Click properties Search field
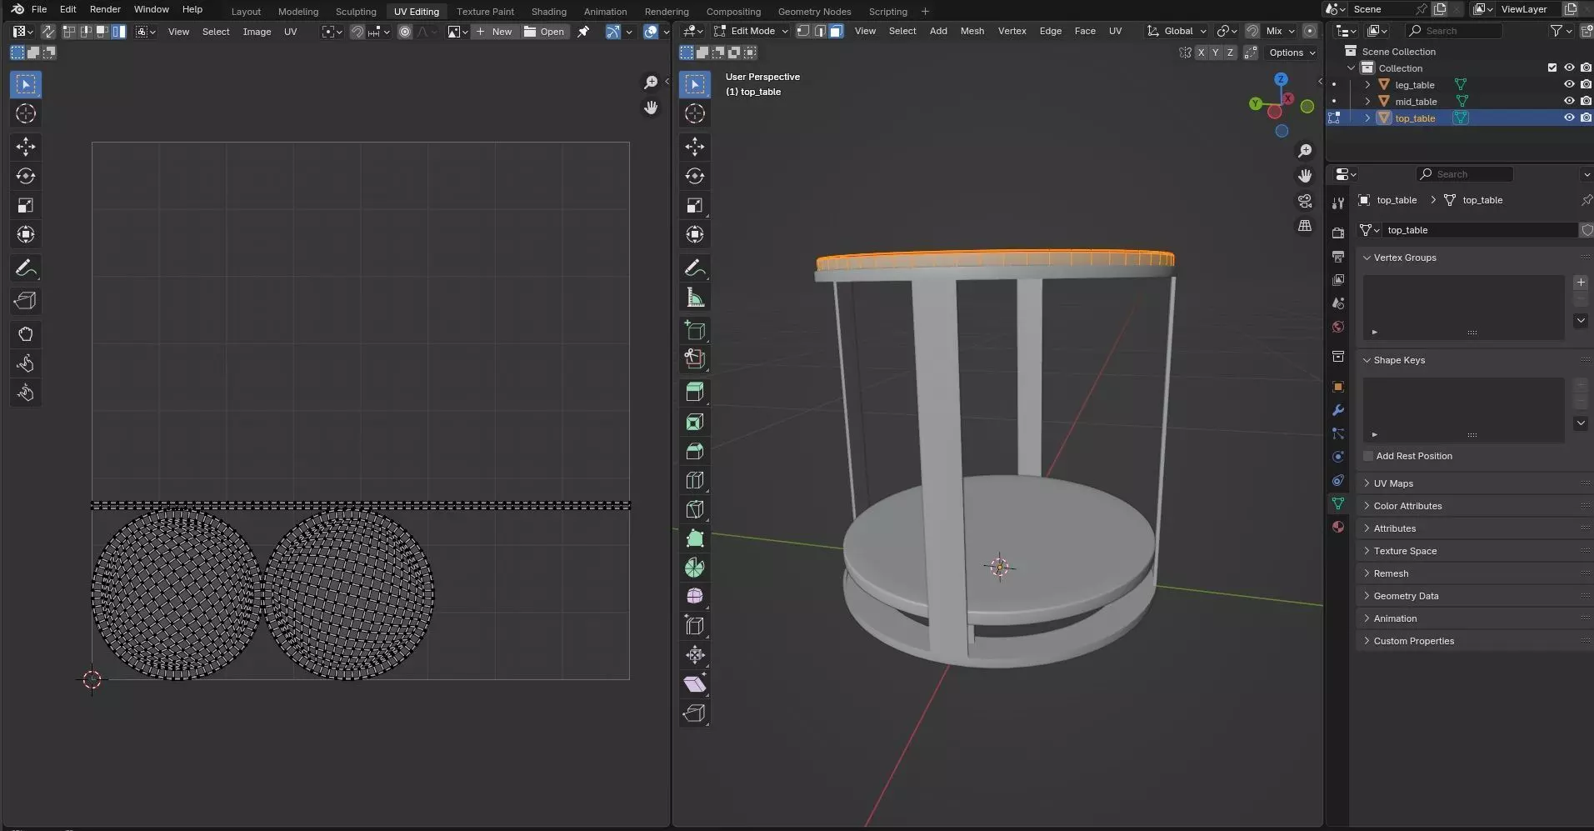Viewport: 1594px width, 831px height. pos(1464,174)
